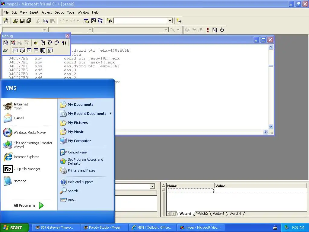Open the Redo history dropdown arrow
Viewport: 309px width, 232px height.
point(78,21)
